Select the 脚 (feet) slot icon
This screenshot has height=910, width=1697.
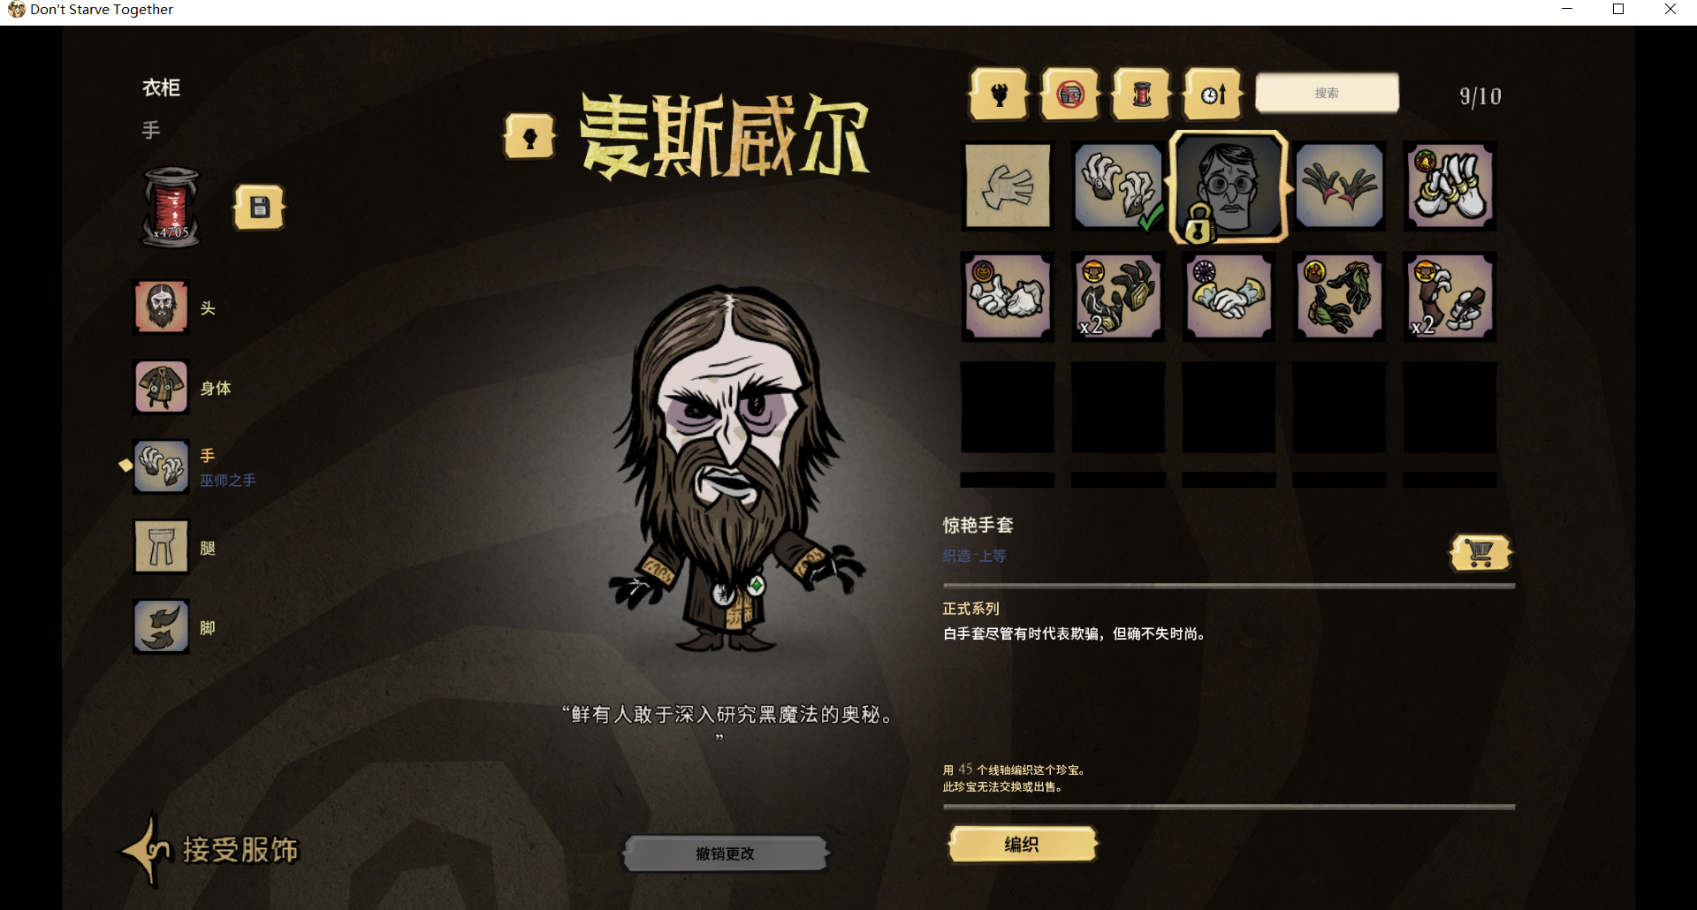coord(161,626)
